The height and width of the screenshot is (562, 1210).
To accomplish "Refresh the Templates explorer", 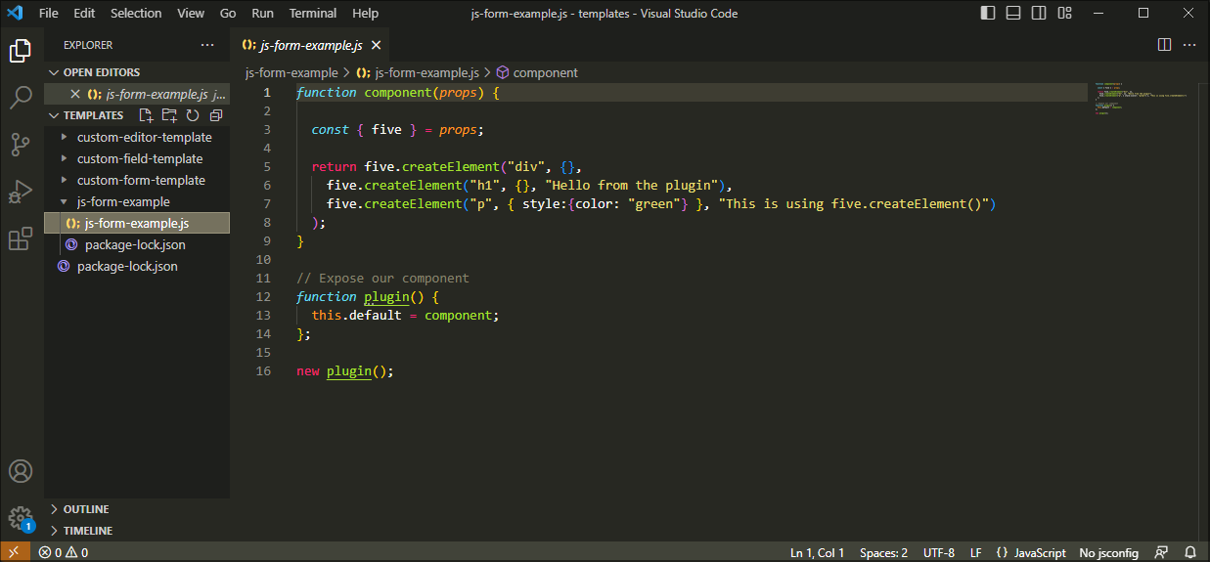I will pyautogui.click(x=193, y=115).
